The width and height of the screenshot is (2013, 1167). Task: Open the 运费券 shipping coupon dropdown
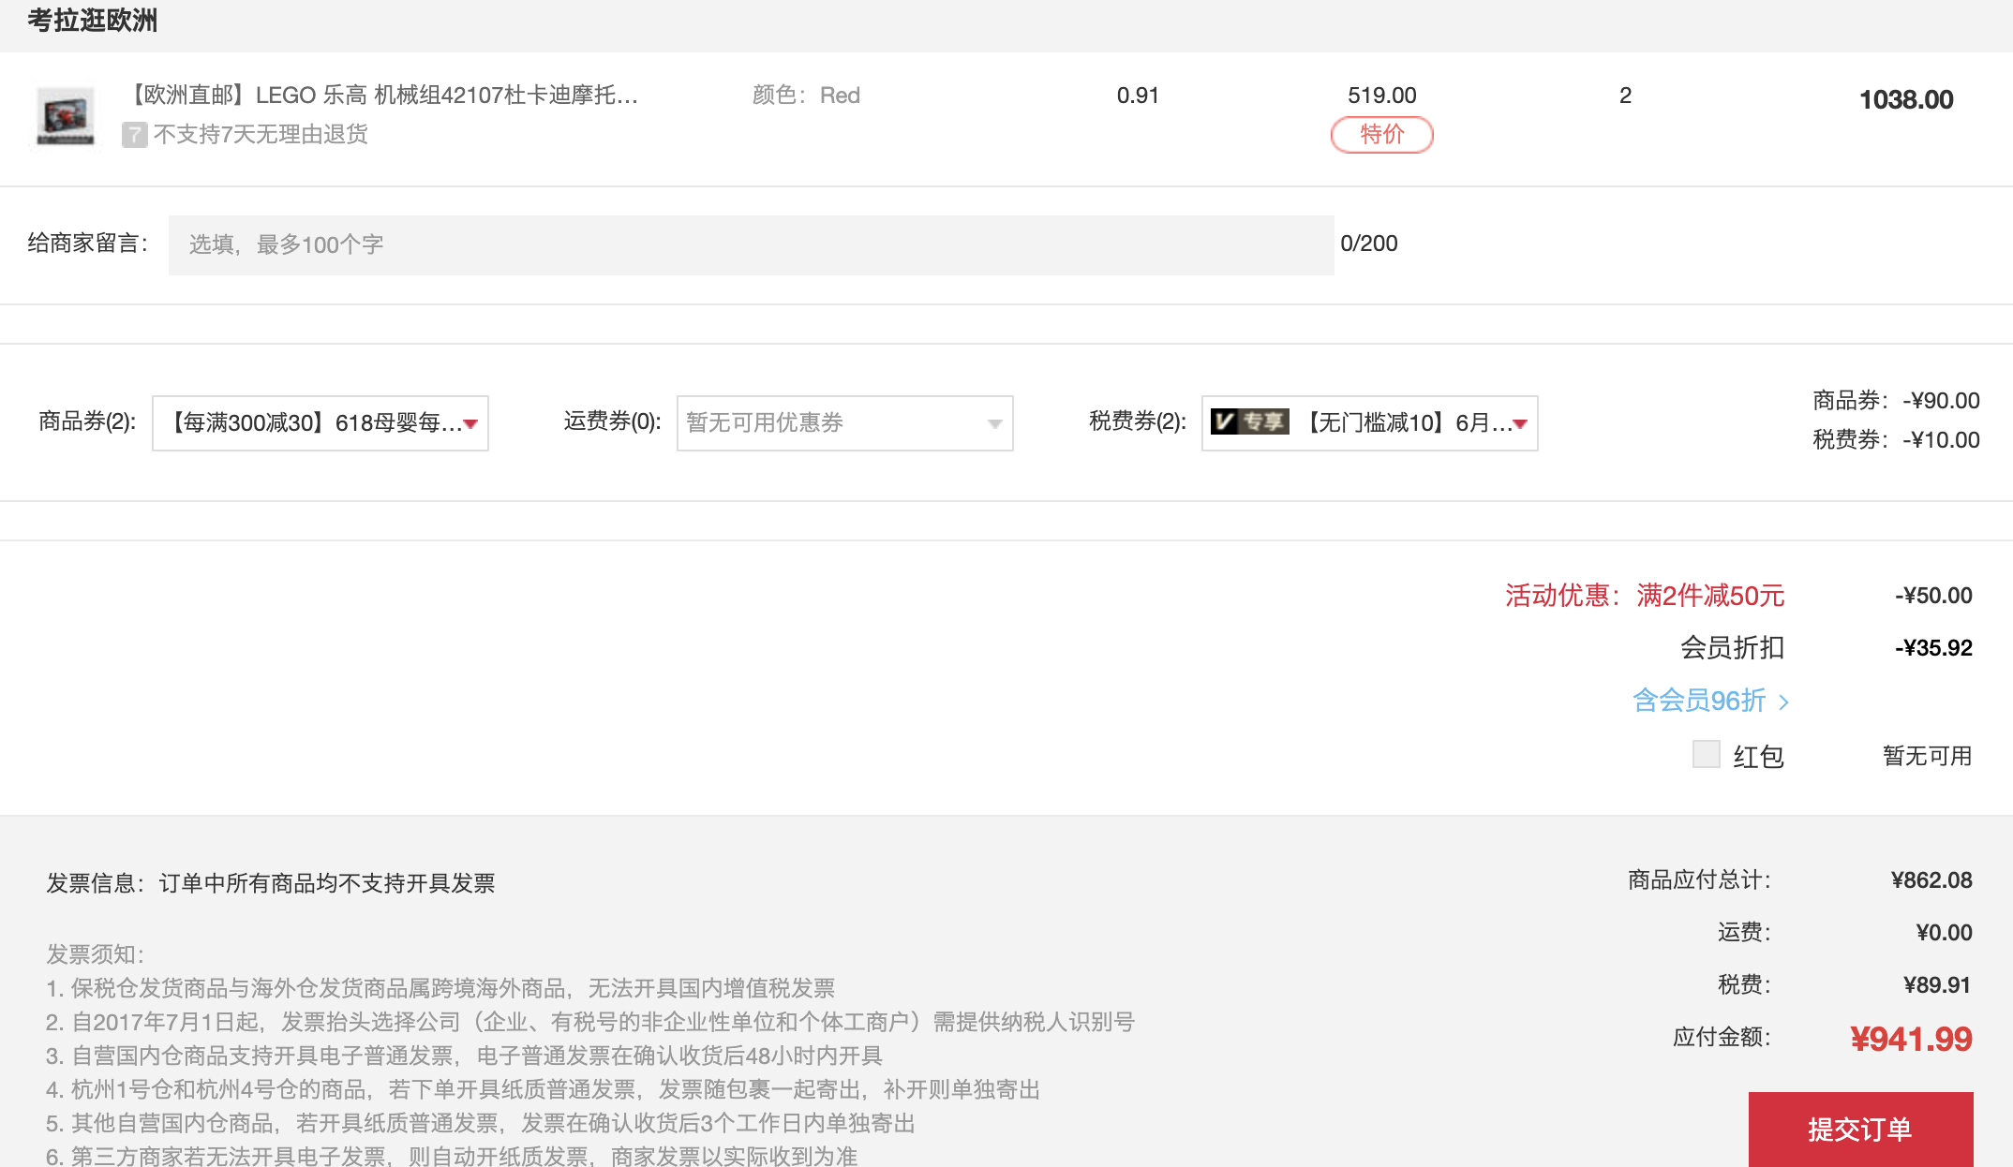pyautogui.click(x=844, y=422)
